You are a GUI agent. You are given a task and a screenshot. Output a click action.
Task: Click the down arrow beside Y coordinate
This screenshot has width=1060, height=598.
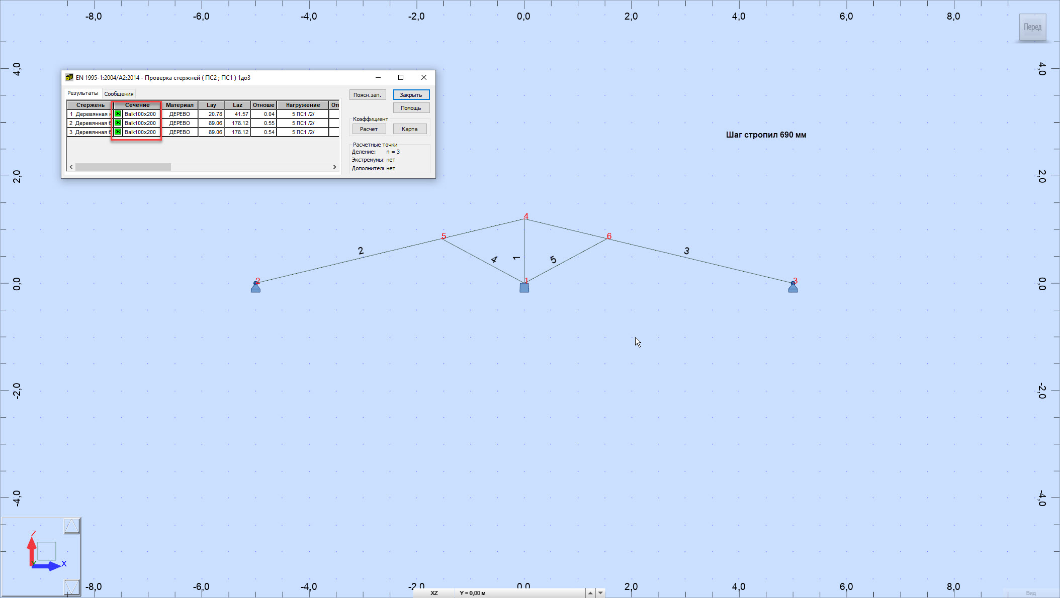pyautogui.click(x=600, y=593)
